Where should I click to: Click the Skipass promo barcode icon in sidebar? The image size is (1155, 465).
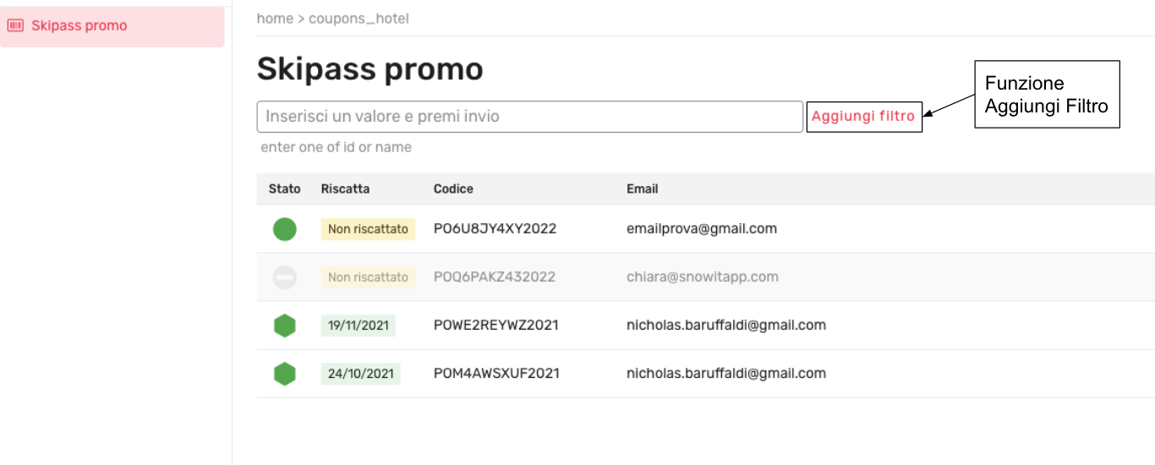tap(15, 25)
